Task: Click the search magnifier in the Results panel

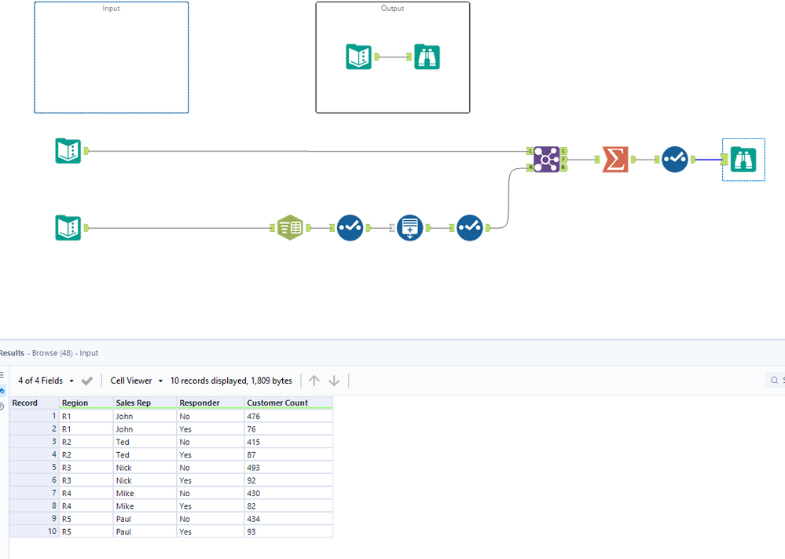Action: (x=773, y=380)
